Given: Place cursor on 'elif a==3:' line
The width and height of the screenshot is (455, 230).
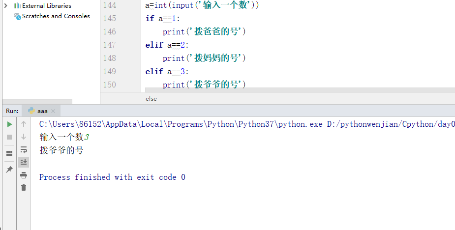Looking at the screenshot, I should [x=167, y=71].
